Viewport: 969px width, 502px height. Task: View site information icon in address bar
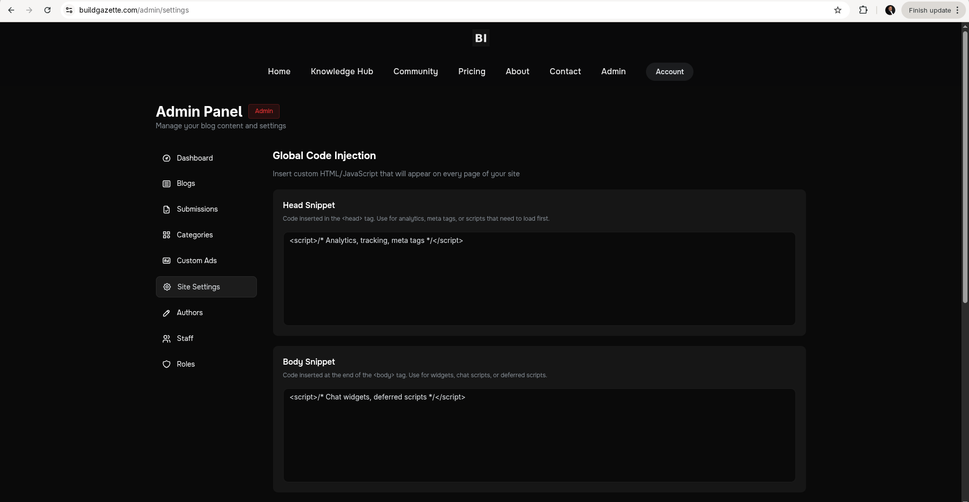click(69, 10)
